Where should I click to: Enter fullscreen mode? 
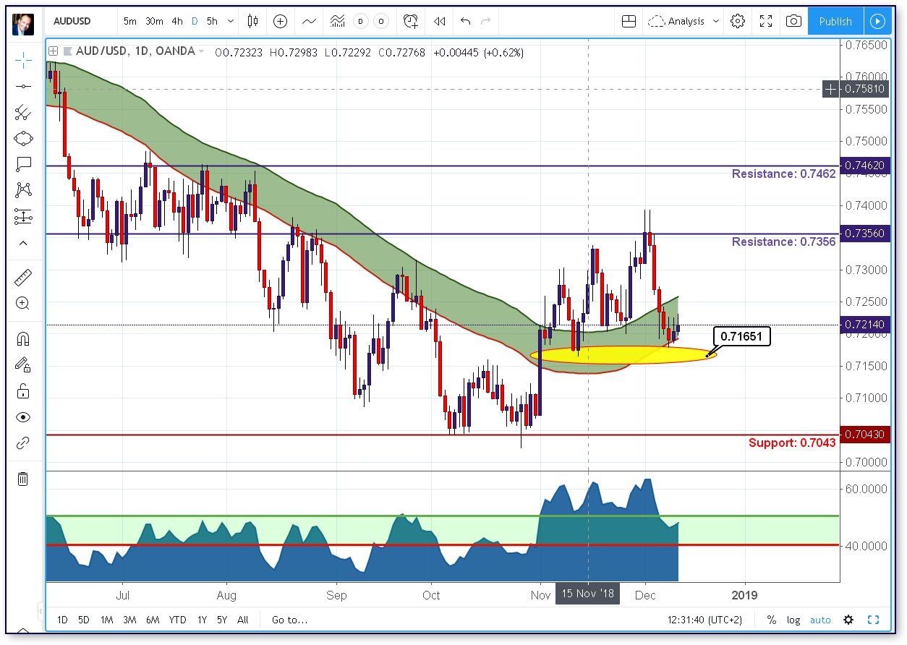click(766, 21)
